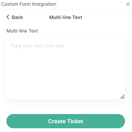
Task: Click the Create Ticket text label
Action: click(66, 121)
